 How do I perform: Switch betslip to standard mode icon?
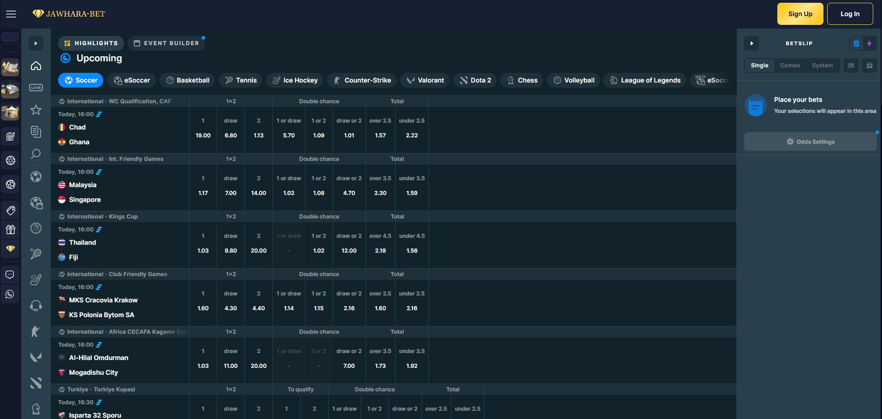click(856, 43)
